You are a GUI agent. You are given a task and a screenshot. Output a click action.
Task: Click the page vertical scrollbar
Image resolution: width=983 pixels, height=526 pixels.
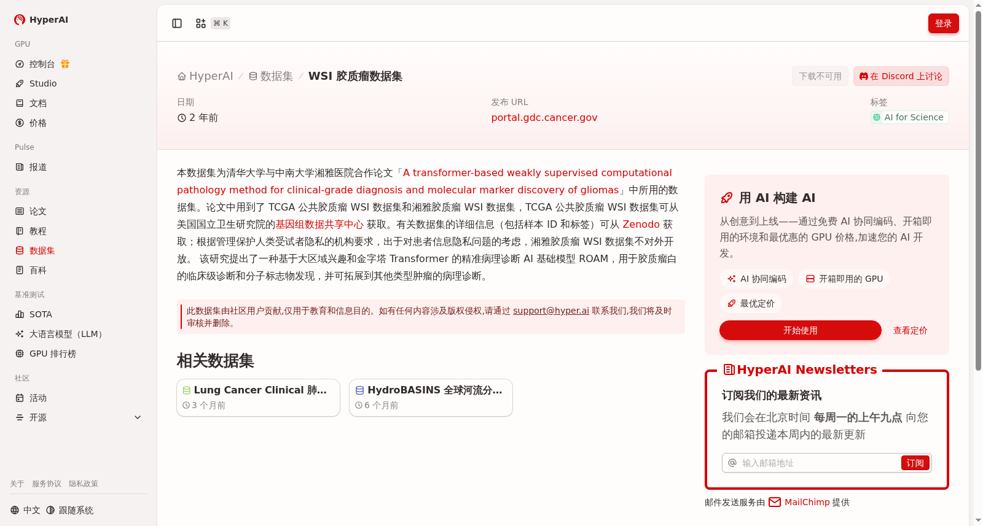click(x=978, y=190)
